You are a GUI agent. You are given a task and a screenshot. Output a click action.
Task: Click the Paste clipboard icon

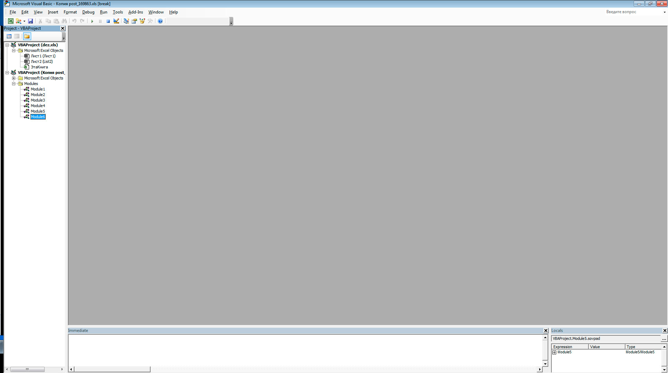point(56,21)
